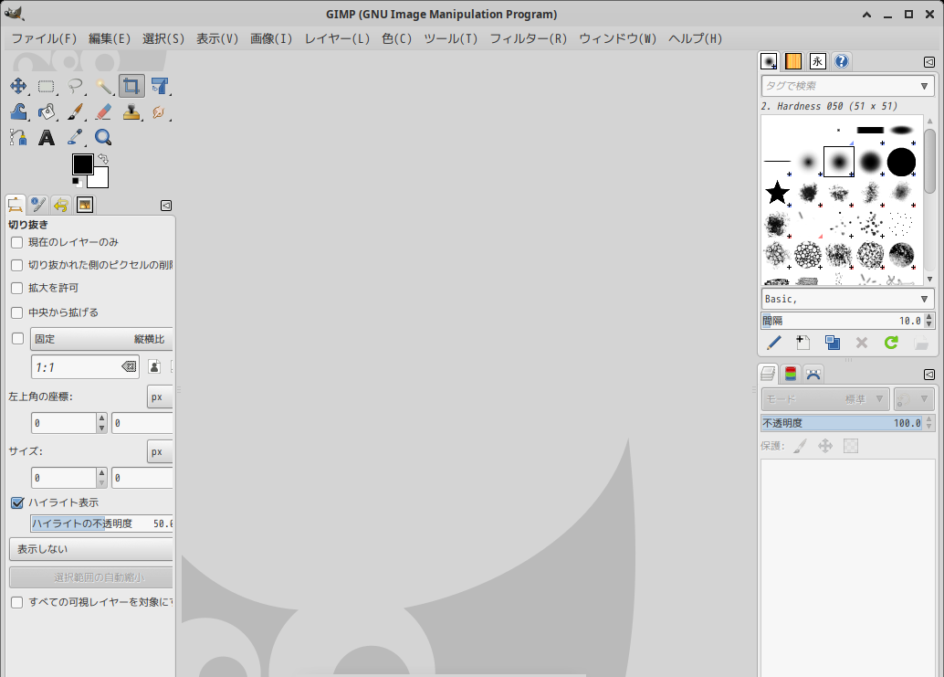The width and height of the screenshot is (944, 677).
Task: Adjust the ハイライトの不透明度 slider
Action: click(x=101, y=524)
